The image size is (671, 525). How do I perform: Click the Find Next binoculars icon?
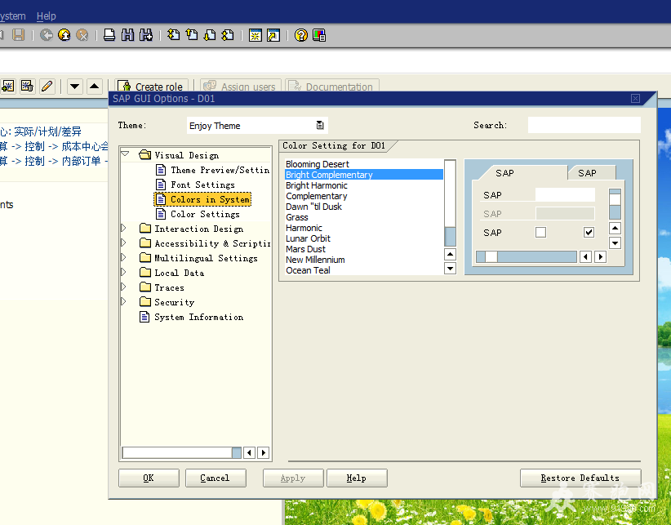click(145, 34)
